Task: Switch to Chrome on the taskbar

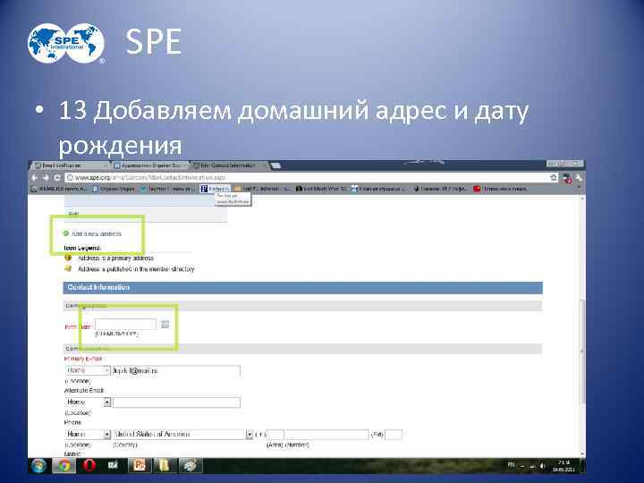Action: 64,466
